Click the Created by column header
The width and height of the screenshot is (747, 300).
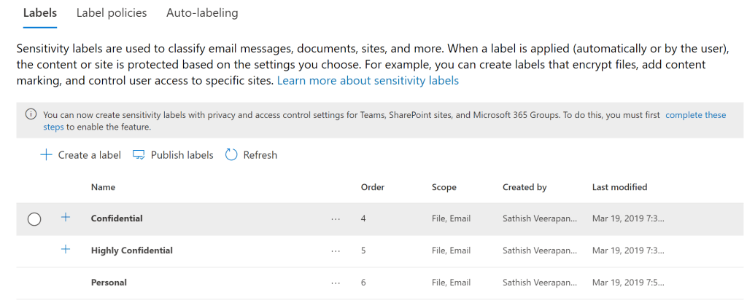(525, 187)
